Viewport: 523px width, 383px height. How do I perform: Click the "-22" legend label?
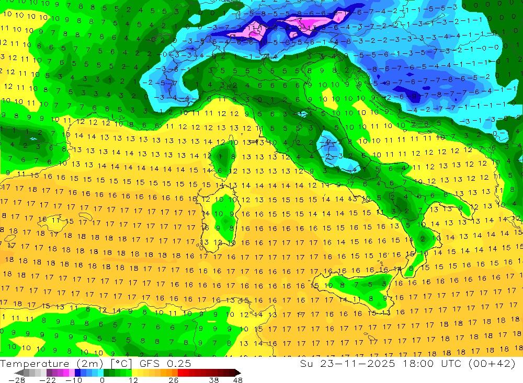tap(48, 380)
